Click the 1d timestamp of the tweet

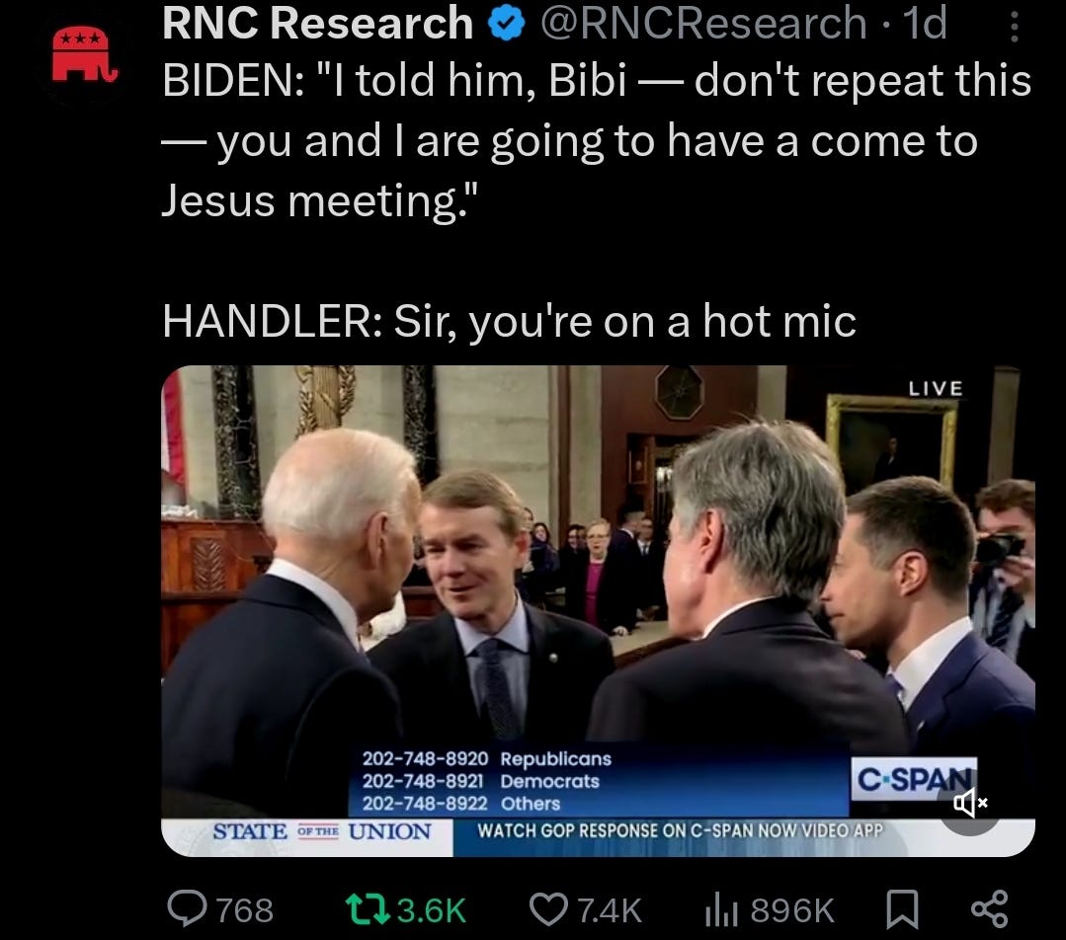point(925,23)
